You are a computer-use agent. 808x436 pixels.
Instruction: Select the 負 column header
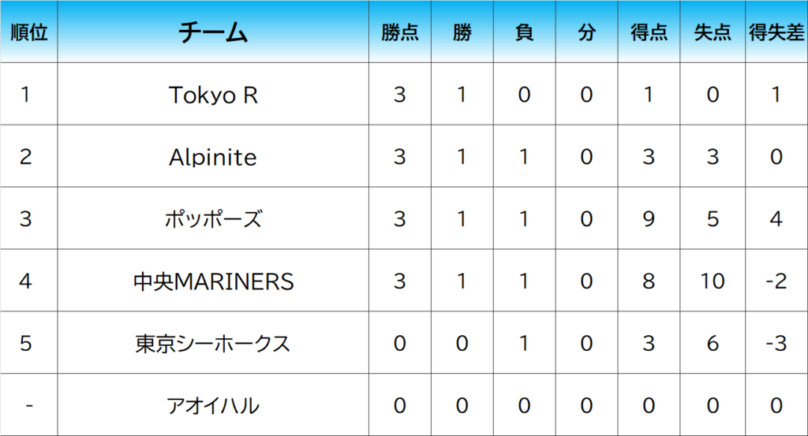[524, 32]
